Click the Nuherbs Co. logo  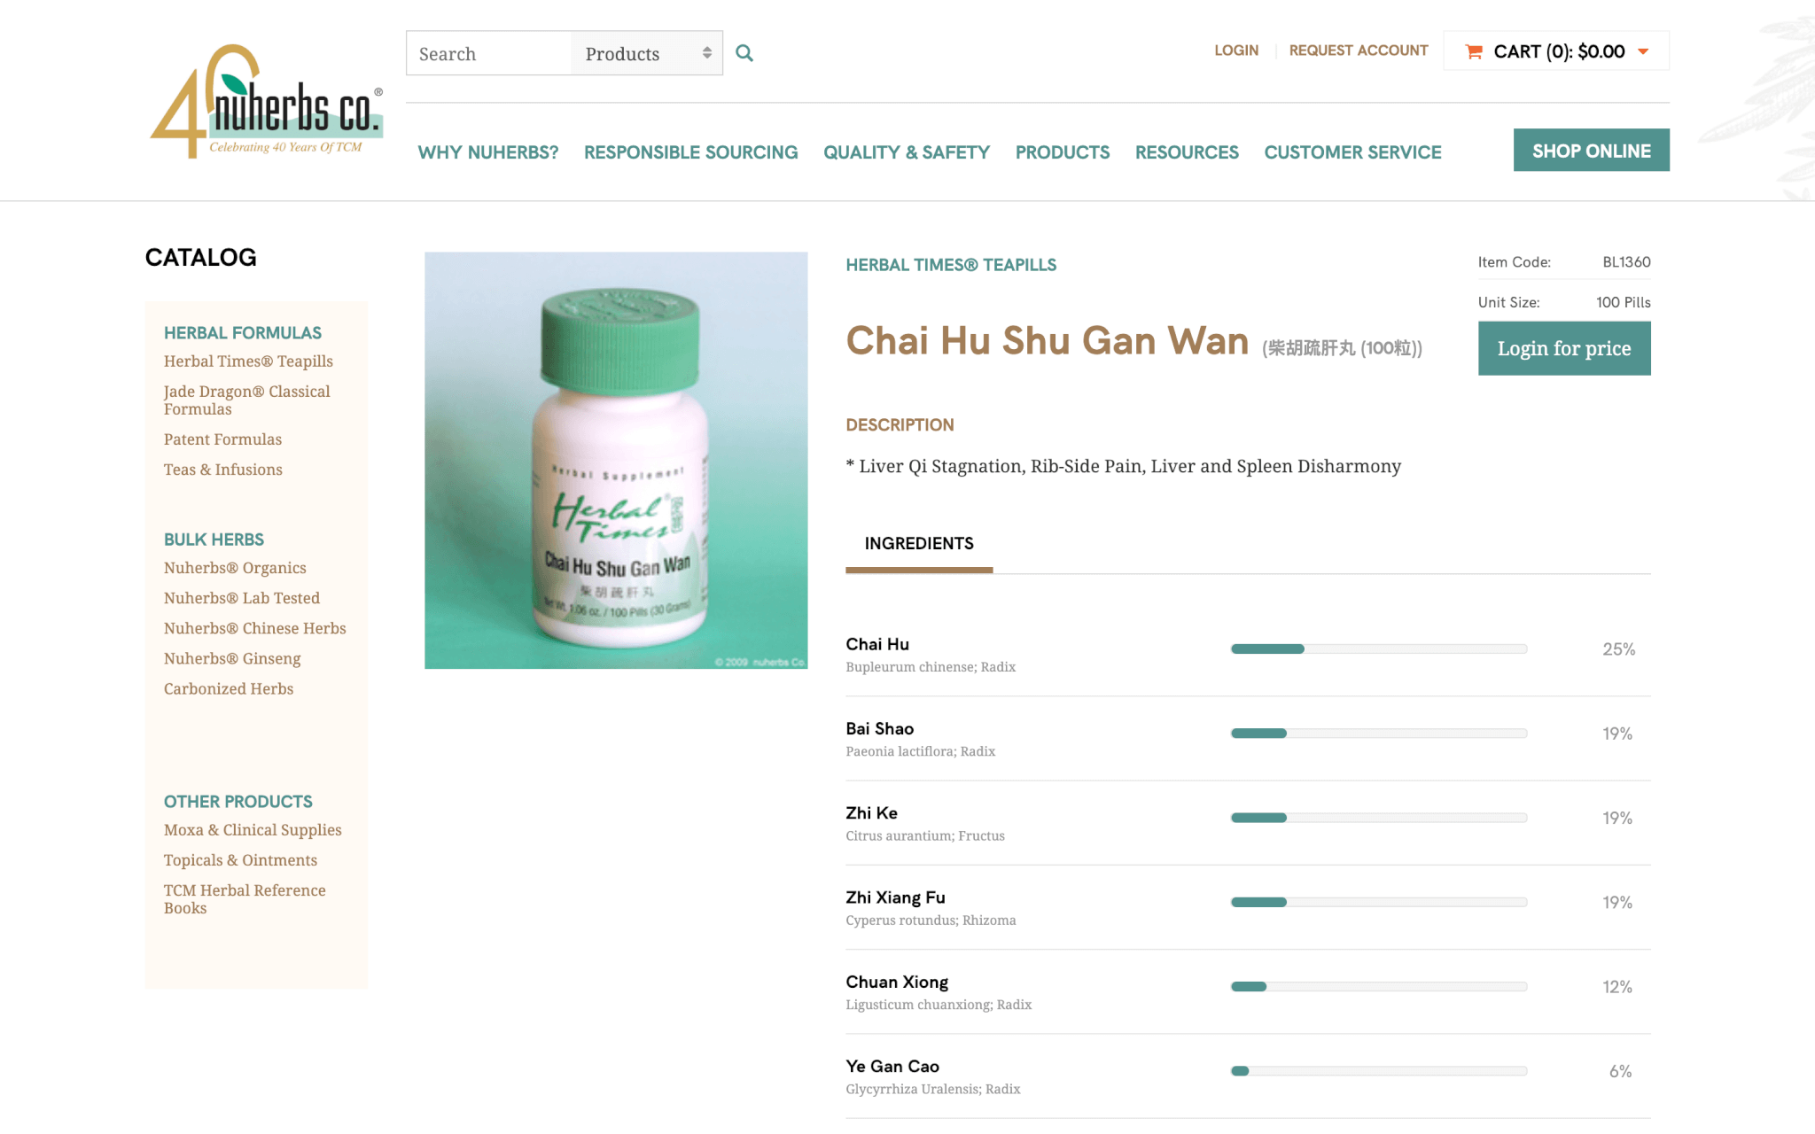[x=267, y=102]
